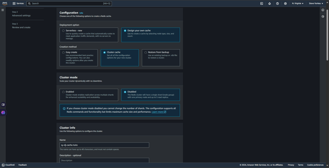Click the CloudShell icon in footer
This screenshot has height=168, width=329.
pyautogui.click(x=3, y=165)
